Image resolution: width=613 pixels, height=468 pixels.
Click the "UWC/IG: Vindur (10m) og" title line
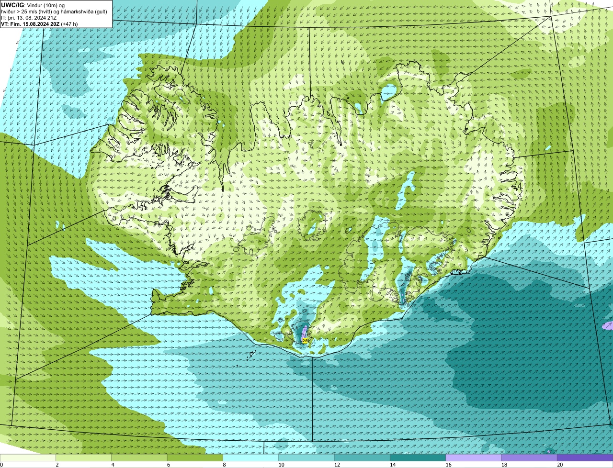tap(33, 5)
